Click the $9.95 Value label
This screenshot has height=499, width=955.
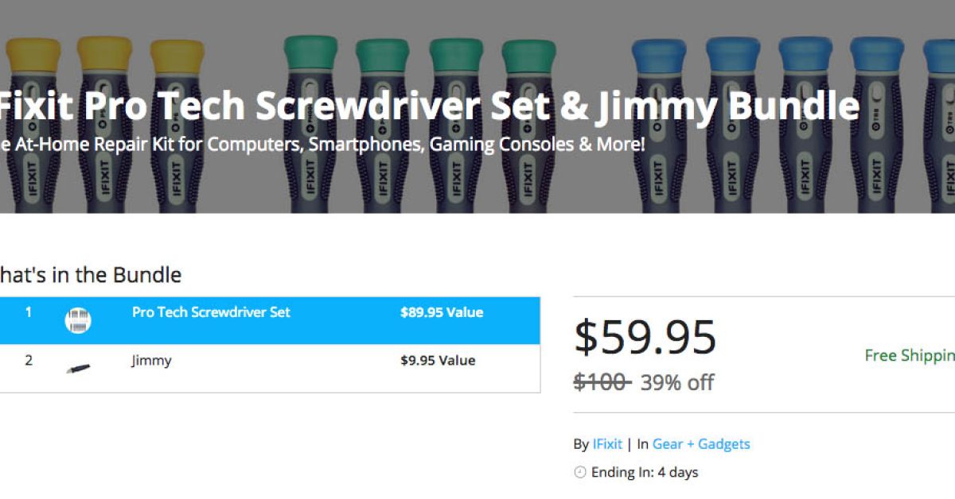(438, 361)
